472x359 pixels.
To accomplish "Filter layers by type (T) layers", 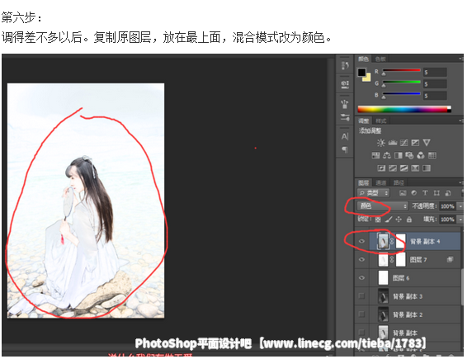I will pyautogui.click(x=425, y=193).
